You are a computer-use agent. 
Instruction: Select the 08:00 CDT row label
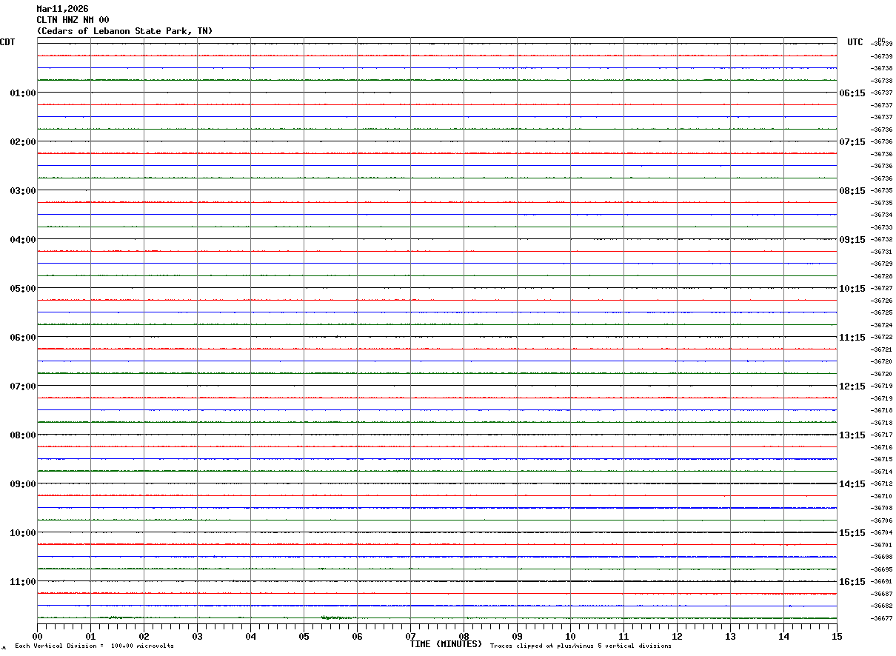tap(23, 435)
